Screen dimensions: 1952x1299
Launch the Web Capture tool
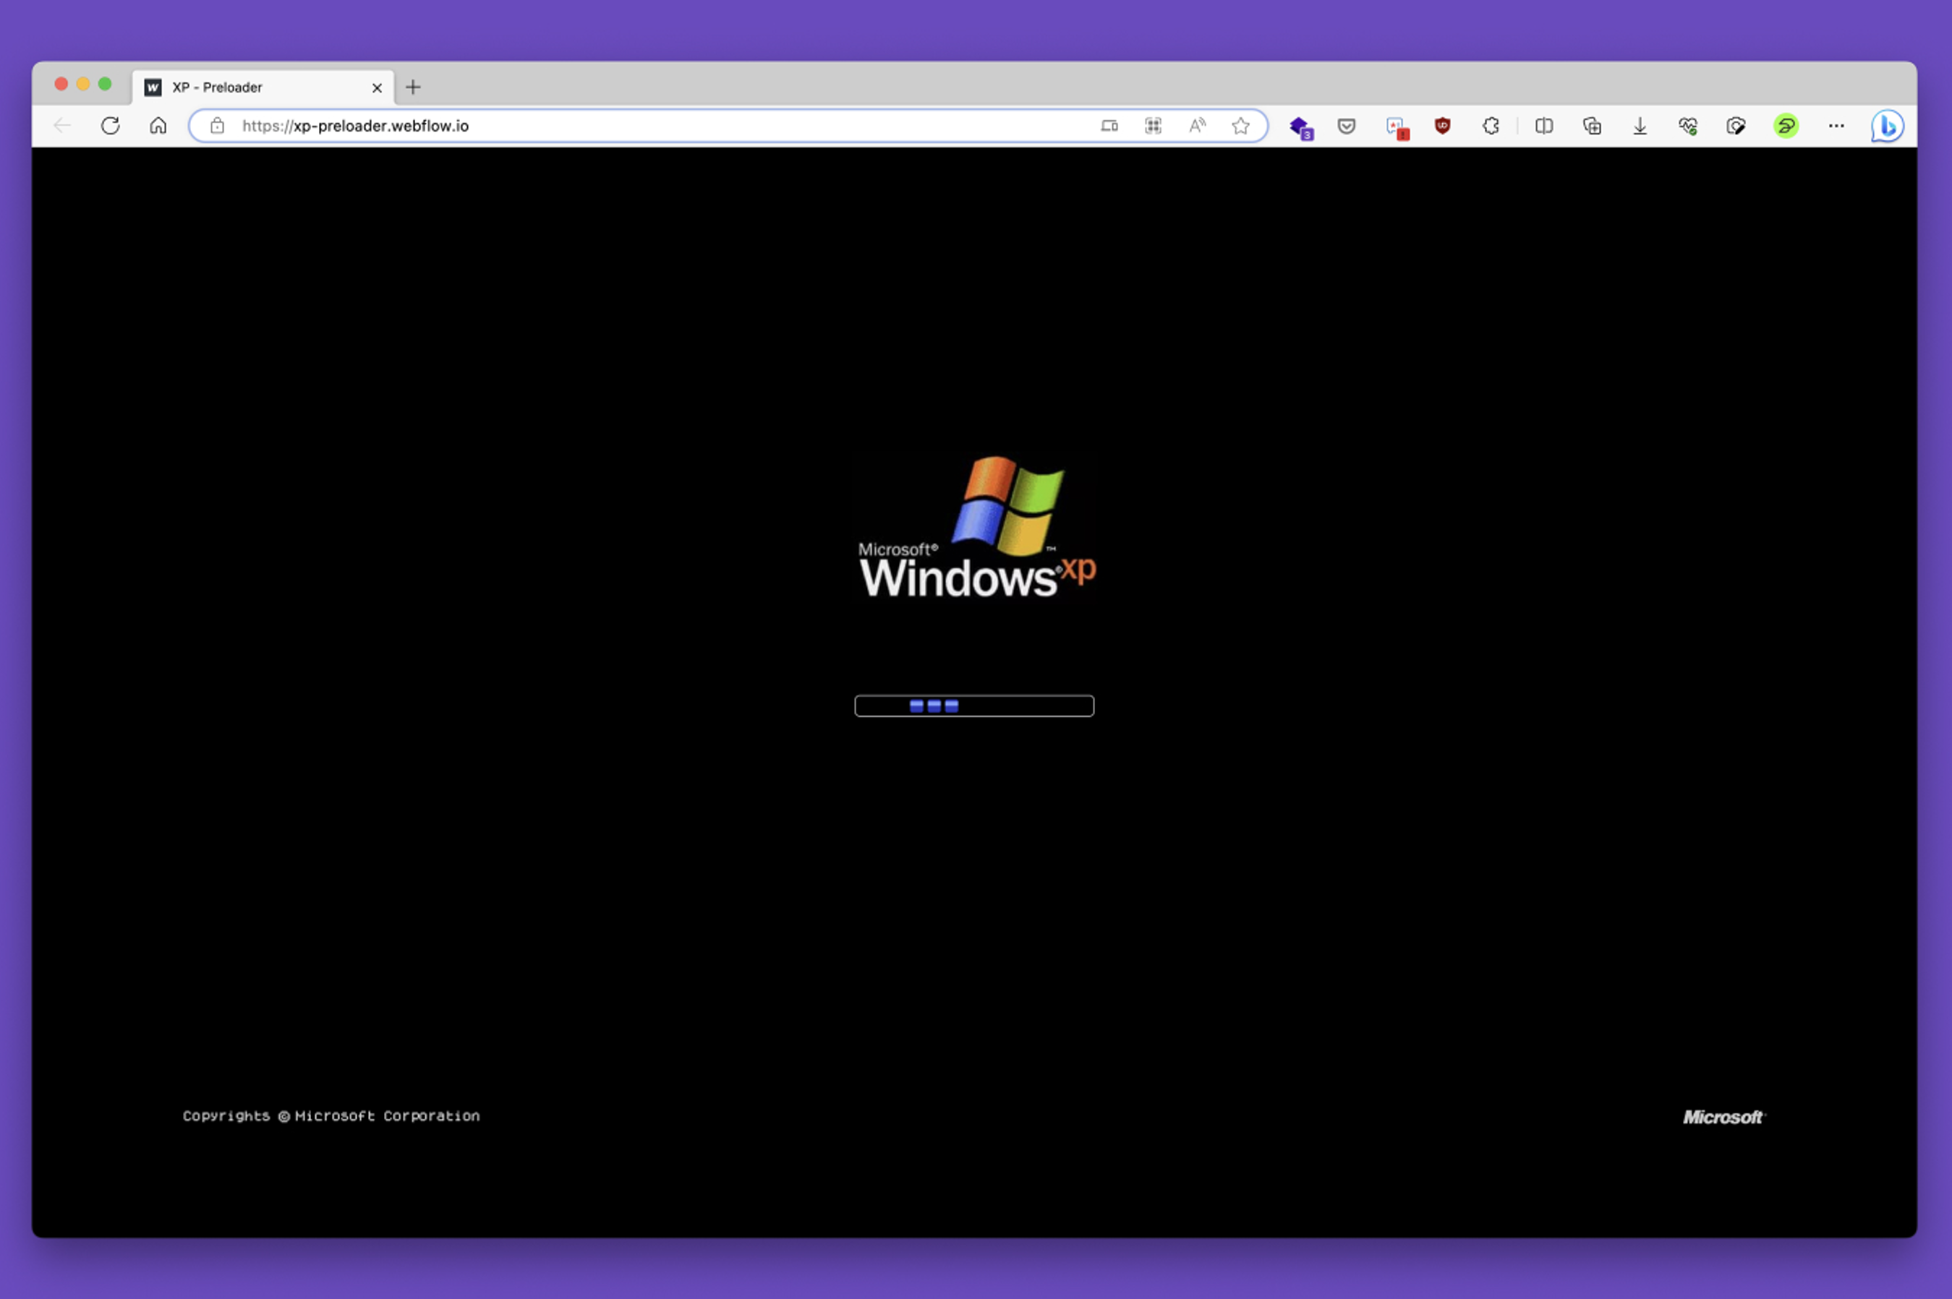click(1736, 125)
